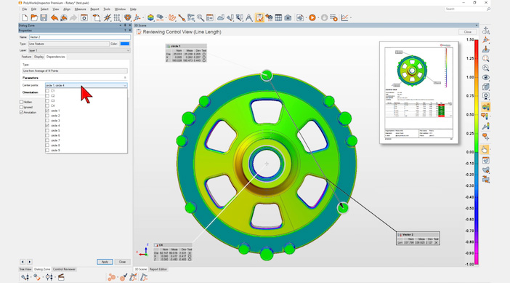Switch to the Feature tab
The height and width of the screenshot is (283, 510).
(x=26, y=57)
